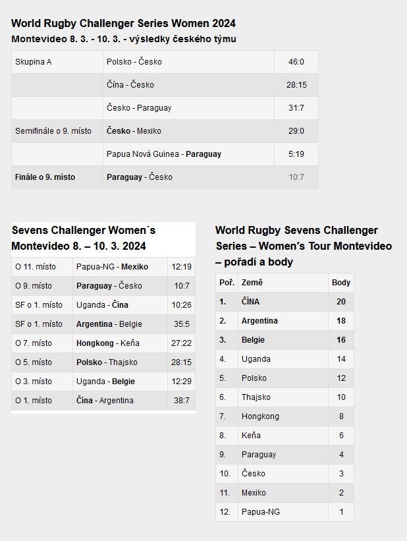Select the Papua Nová Guinea - Paraguay match
Screen dimensions: 407x541
click(x=164, y=154)
